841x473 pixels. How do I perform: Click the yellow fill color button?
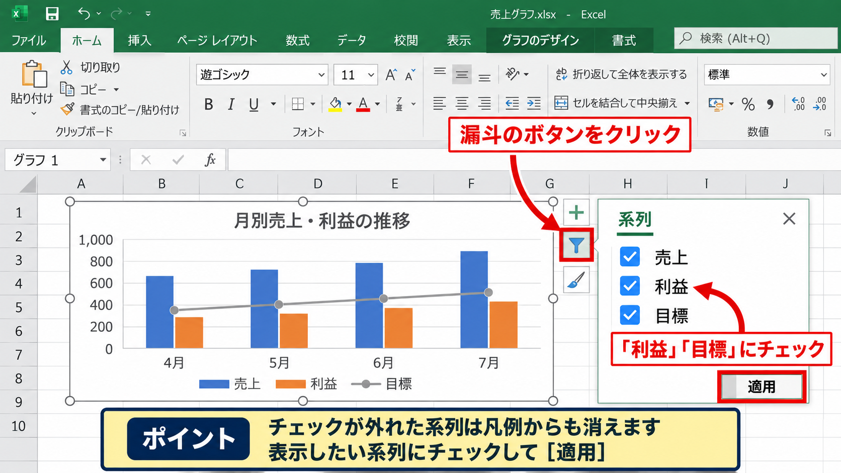(335, 104)
